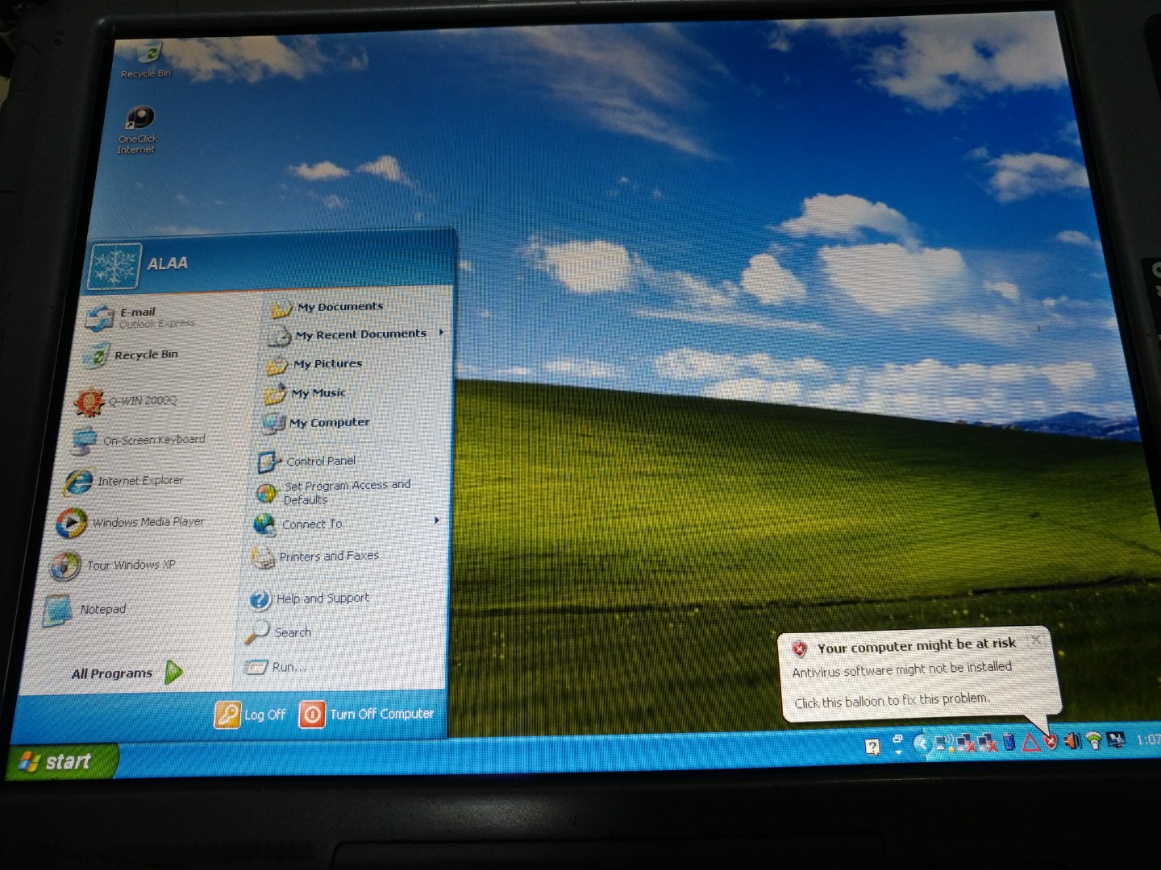Viewport: 1161px width, 870px height.
Task: Open Help and Support from the Start menu
Action: click(x=308, y=599)
